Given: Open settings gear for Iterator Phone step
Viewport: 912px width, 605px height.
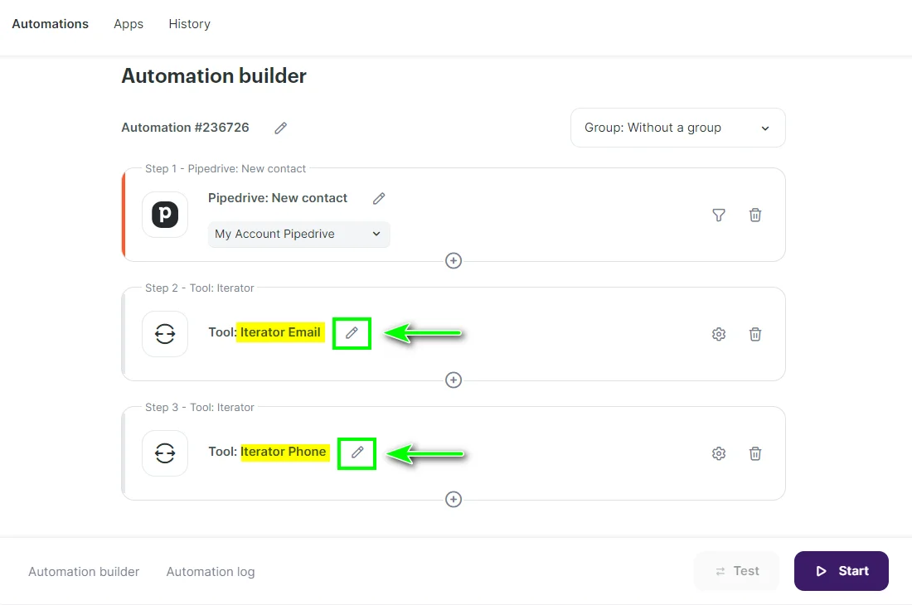Looking at the screenshot, I should pyautogui.click(x=718, y=453).
